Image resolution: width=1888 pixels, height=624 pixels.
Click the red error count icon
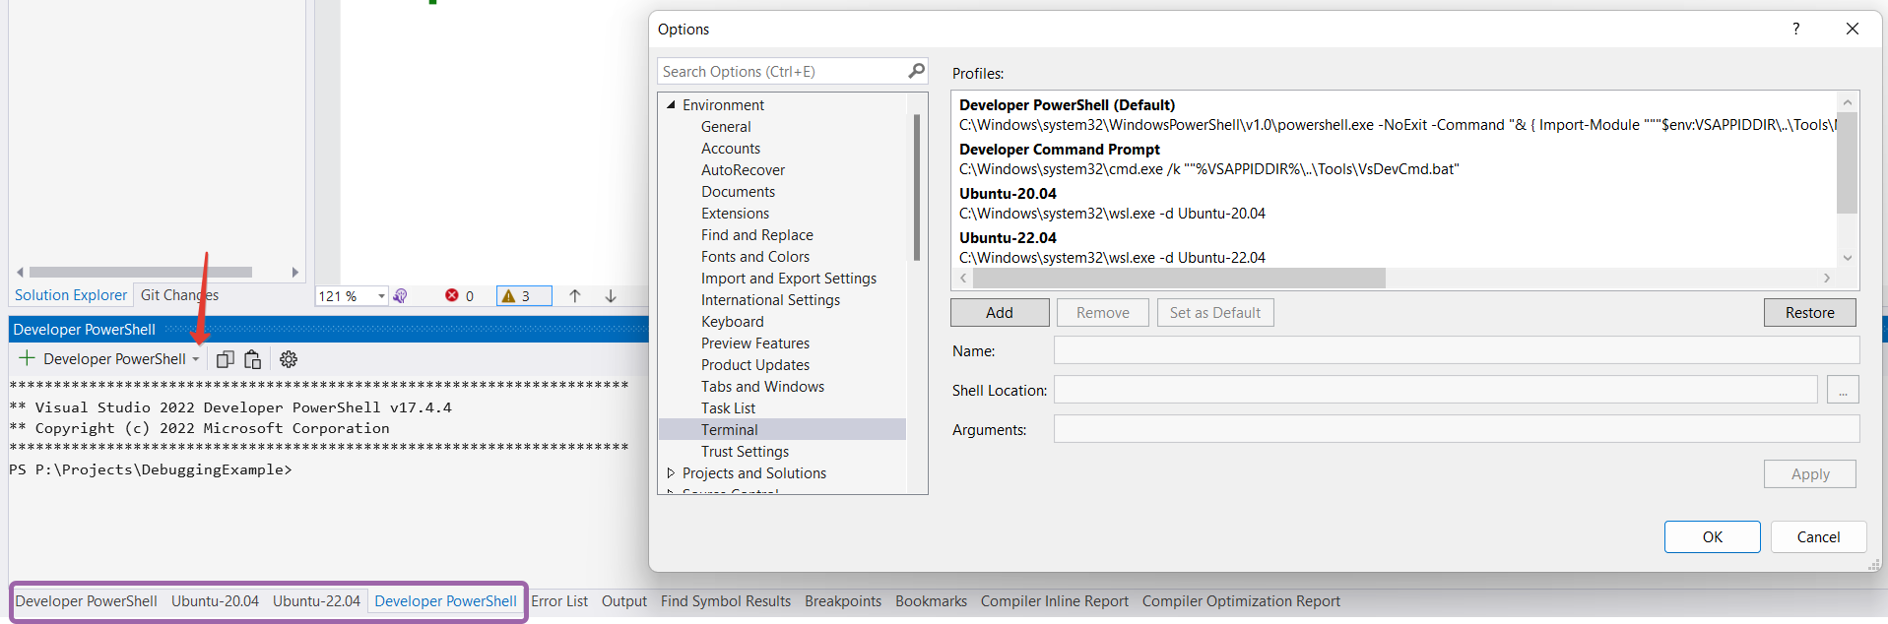point(451,295)
